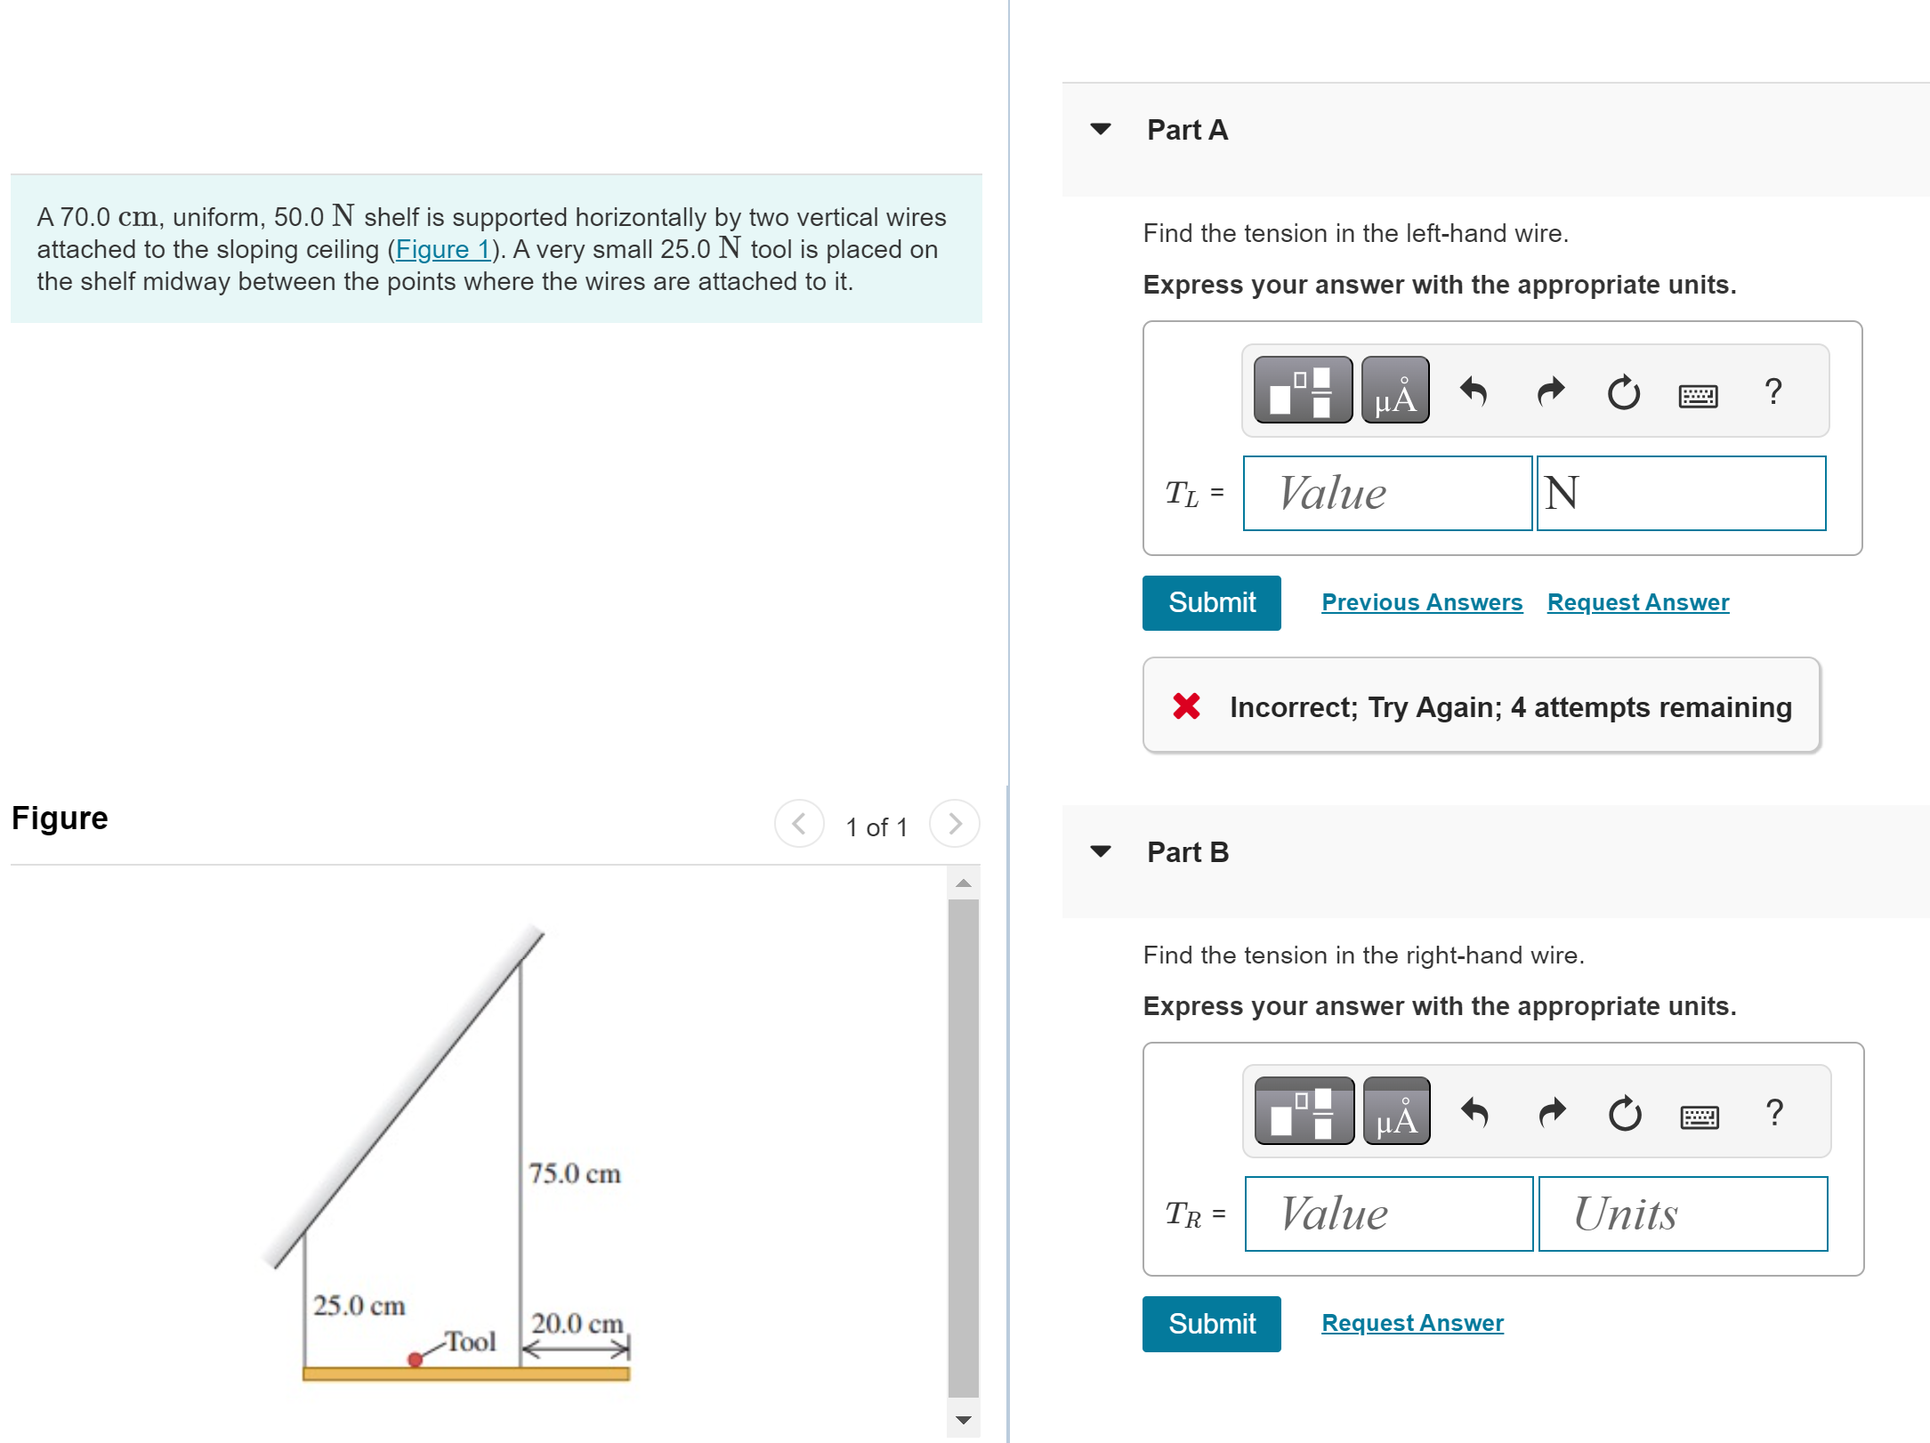Click the Units field for TR
1930x1443 pixels.
(x=1682, y=1213)
